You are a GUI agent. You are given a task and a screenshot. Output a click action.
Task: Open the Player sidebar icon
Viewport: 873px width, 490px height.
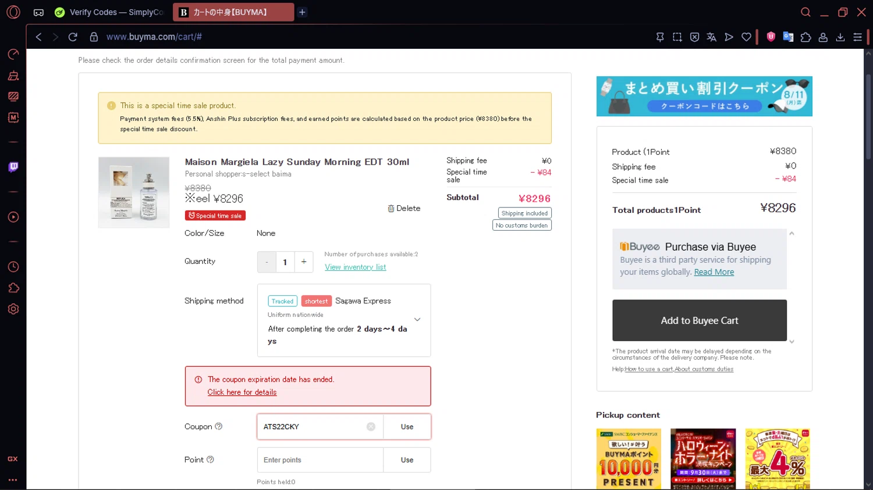(x=13, y=217)
